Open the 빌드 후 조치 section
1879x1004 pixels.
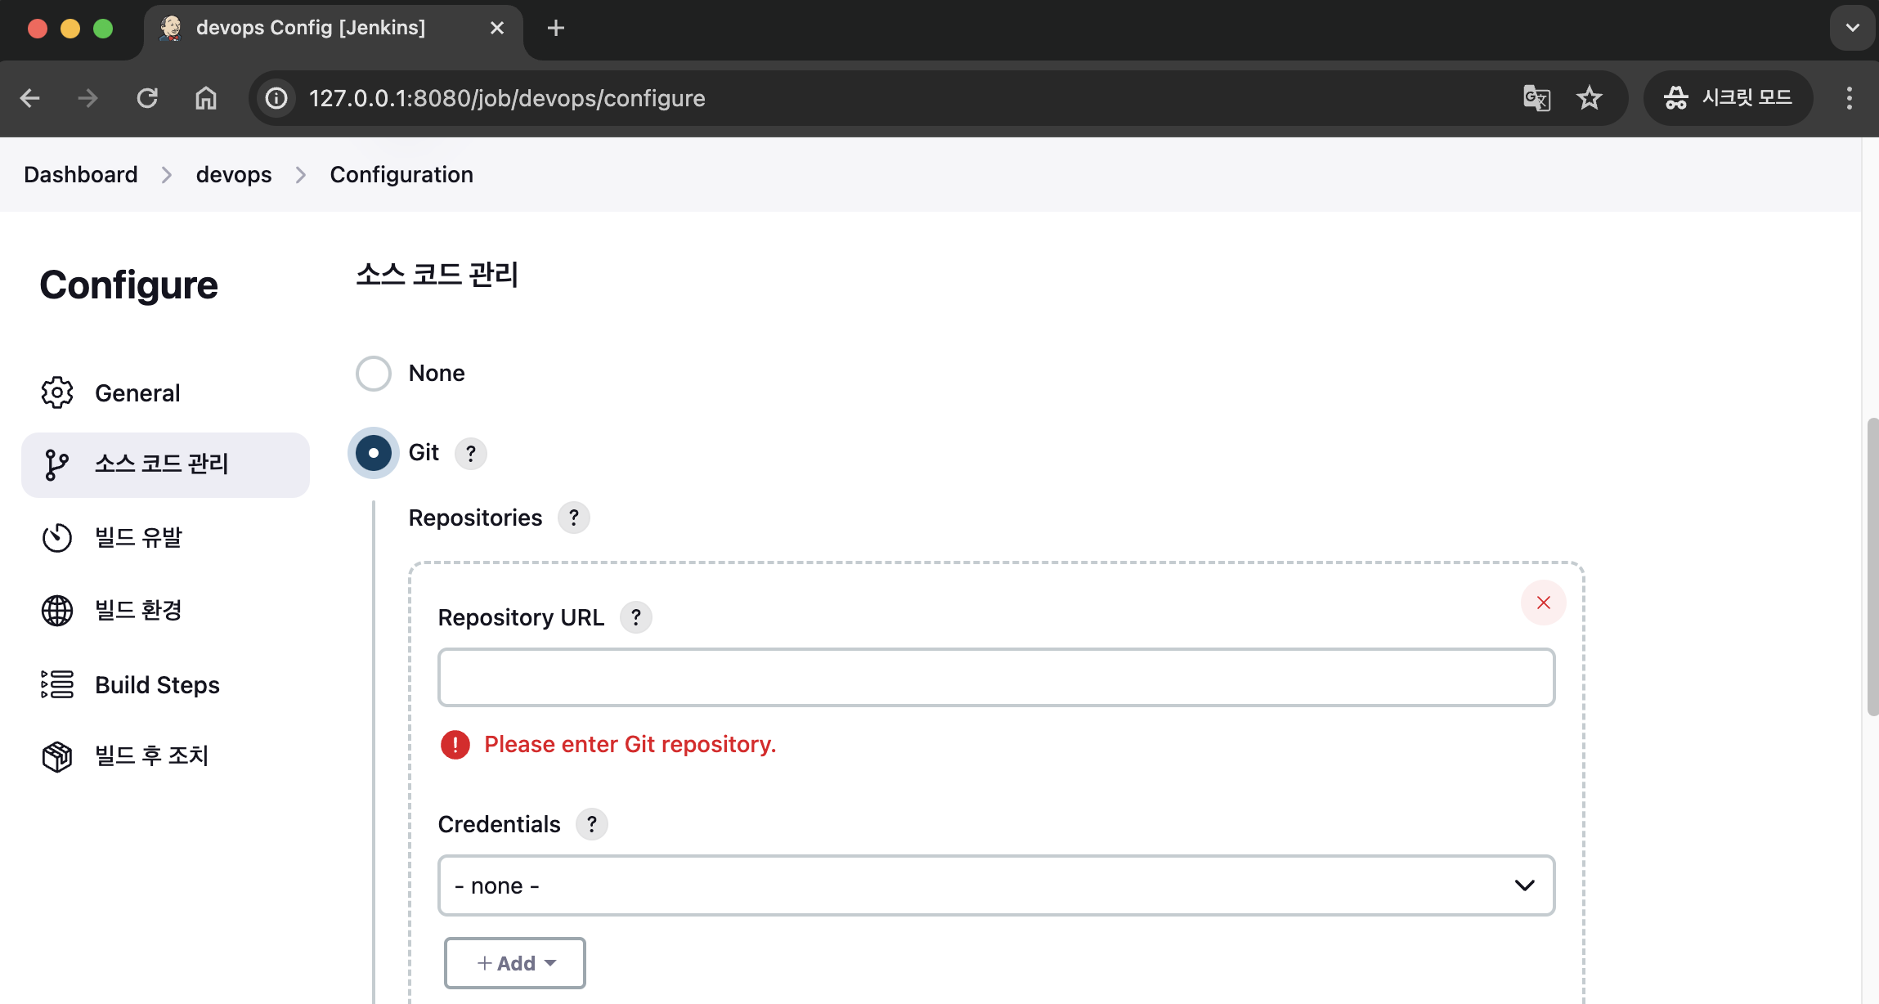152,756
